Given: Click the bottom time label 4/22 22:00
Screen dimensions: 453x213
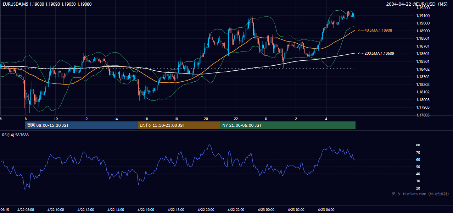Looking at the screenshot, I should coord(236,210).
